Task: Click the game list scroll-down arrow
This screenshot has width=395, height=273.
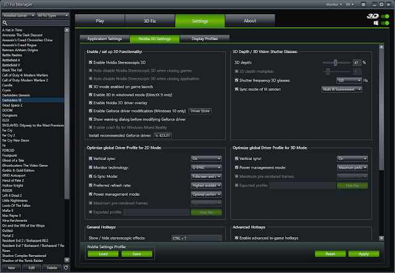Action: pos(67,260)
